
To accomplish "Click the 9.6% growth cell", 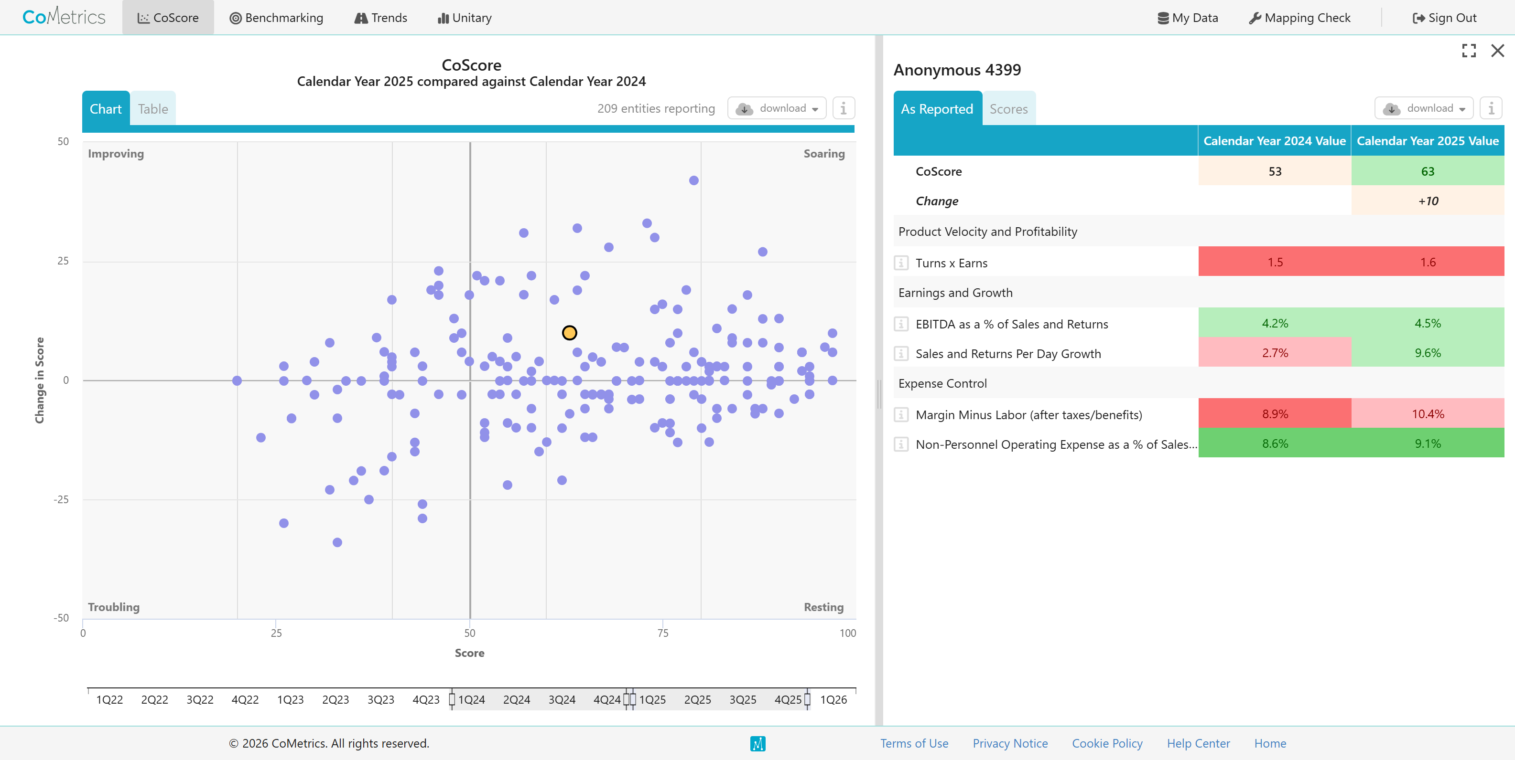I will [x=1428, y=352].
